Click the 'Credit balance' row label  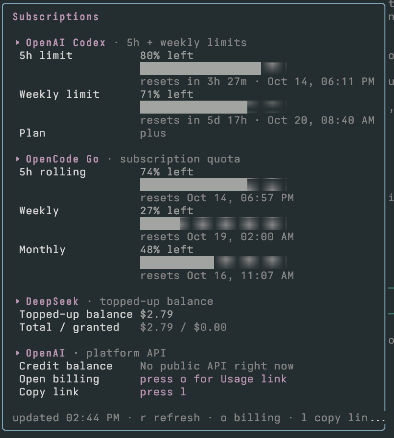click(x=66, y=366)
